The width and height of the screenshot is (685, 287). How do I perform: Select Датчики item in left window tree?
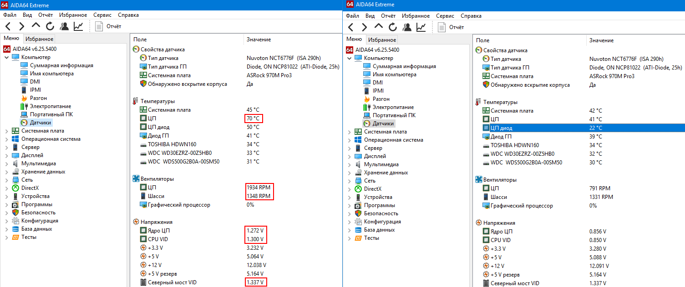pyautogui.click(x=40, y=123)
